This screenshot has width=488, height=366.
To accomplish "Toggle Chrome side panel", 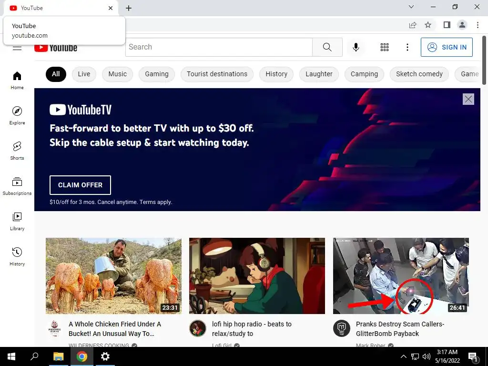I will pyautogui.click(x=447, y=25).
